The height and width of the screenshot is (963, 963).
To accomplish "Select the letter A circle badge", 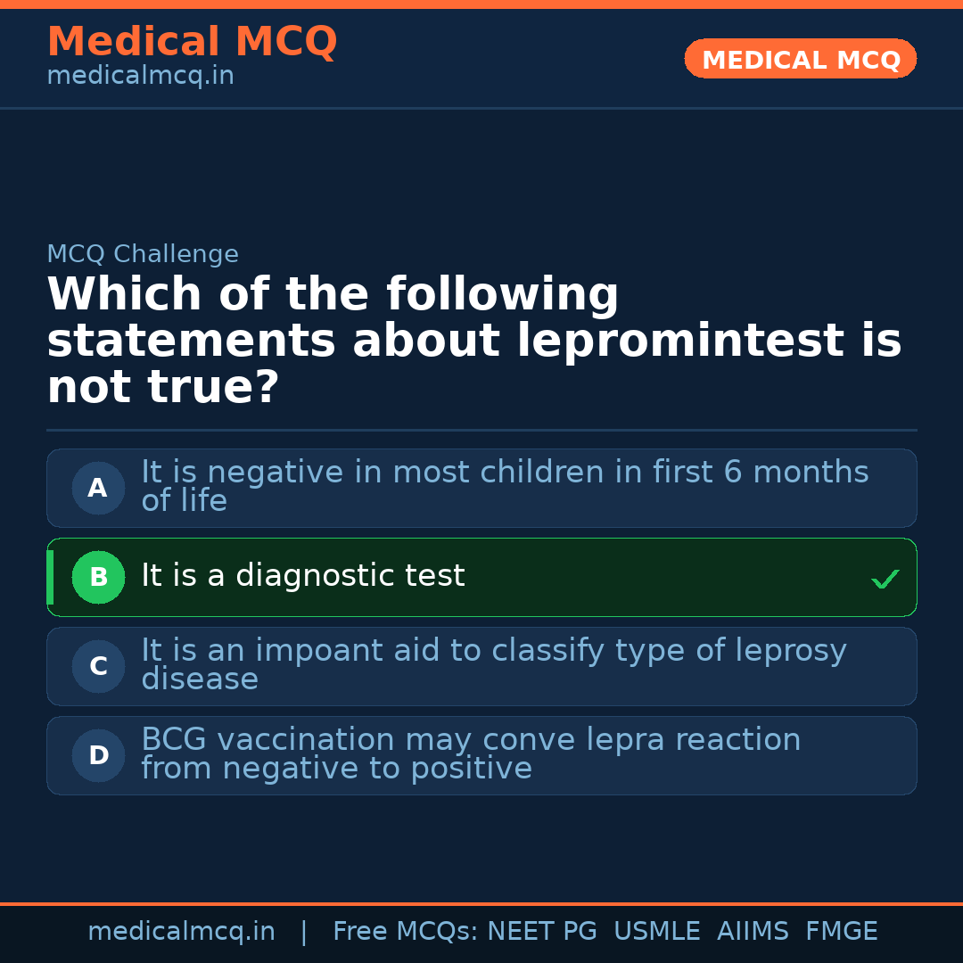I will (98, 489).
